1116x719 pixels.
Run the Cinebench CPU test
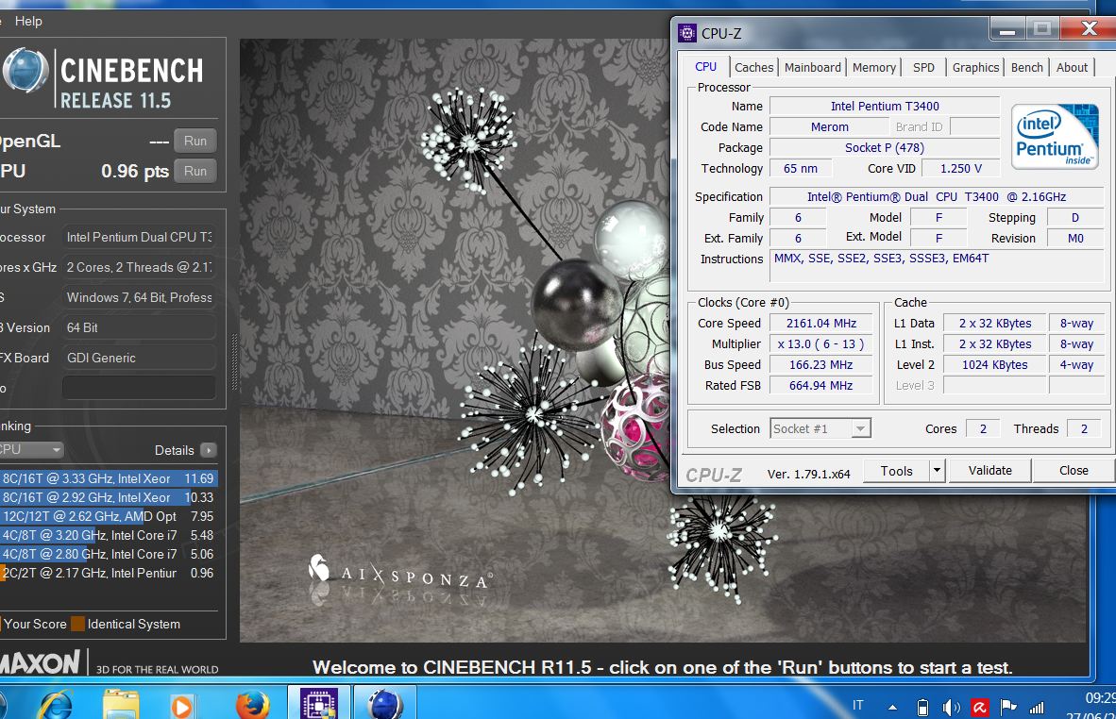[195, 172]
